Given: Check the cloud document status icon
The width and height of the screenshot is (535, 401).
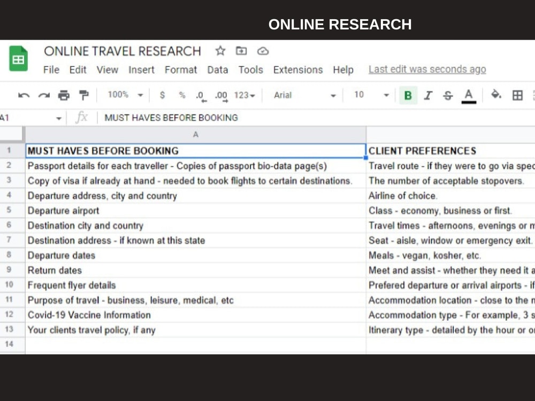Looking at the screenshot, I should 263,51.
